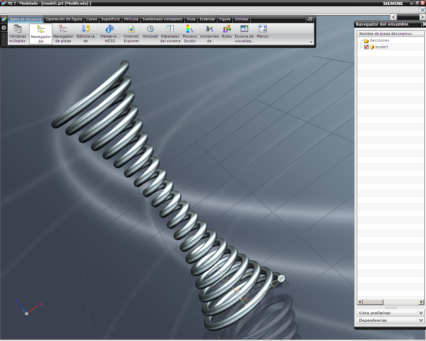Click horizontal scrollbar right arrow in navigator
Viewport: 426px width, 341px height.
[x=422, y=302]
